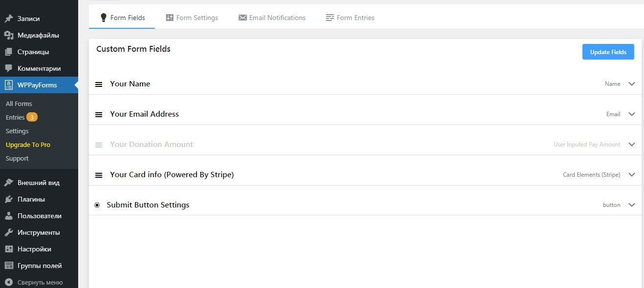Screen dimensions: 644x288
Task: Click the drag handle beside Your Card info
Action: click(x=99, y=175)
